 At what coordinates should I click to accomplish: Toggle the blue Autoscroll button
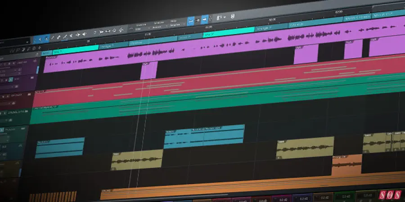pos(191,21)
